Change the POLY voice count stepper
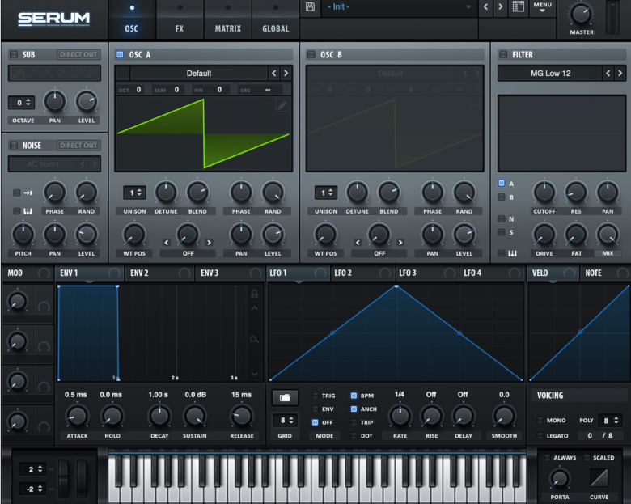This screenshot has width=631, height=504. 610,421
